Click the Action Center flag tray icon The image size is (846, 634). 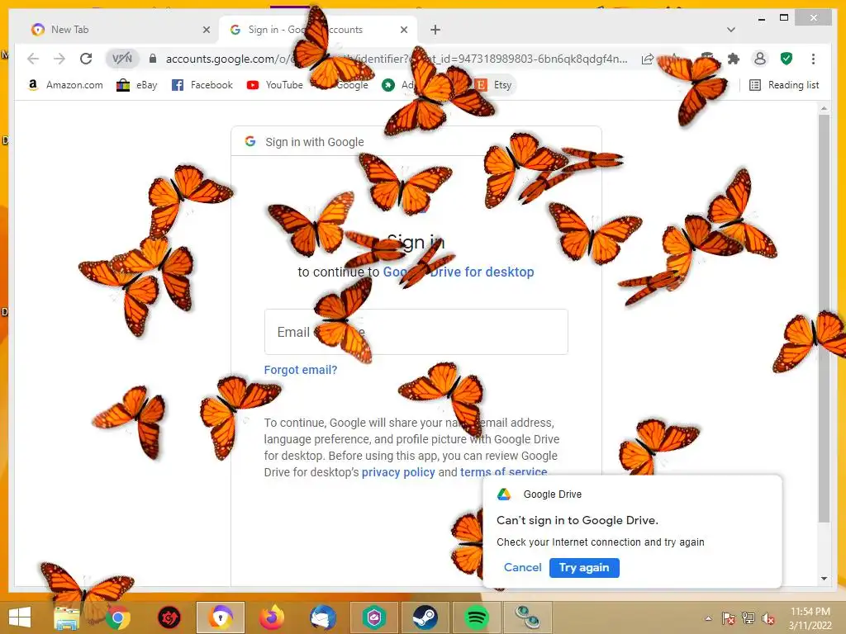coord(729,618)
